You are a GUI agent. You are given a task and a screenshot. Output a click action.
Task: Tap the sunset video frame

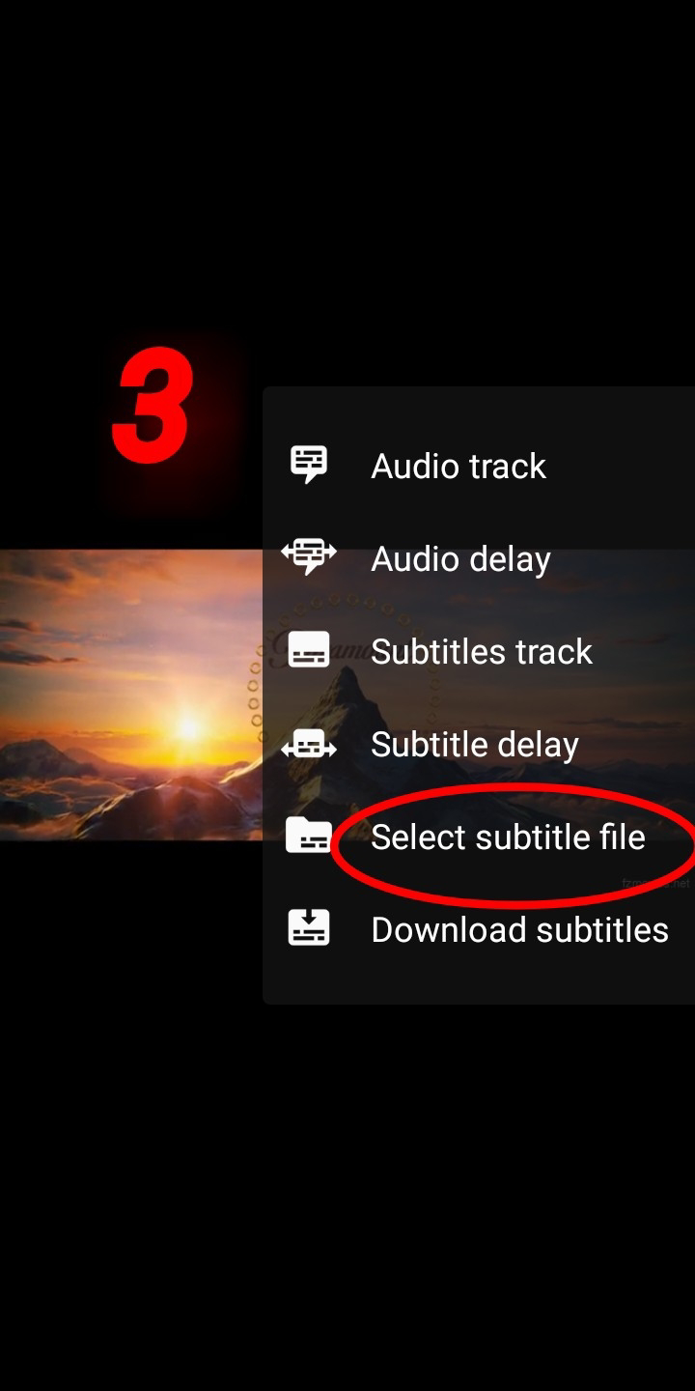tap(131, 695)
